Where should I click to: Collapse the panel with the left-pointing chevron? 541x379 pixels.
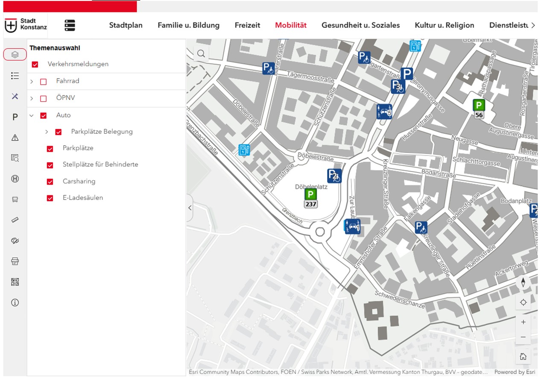pyautogui.click(x=190, y=208)
